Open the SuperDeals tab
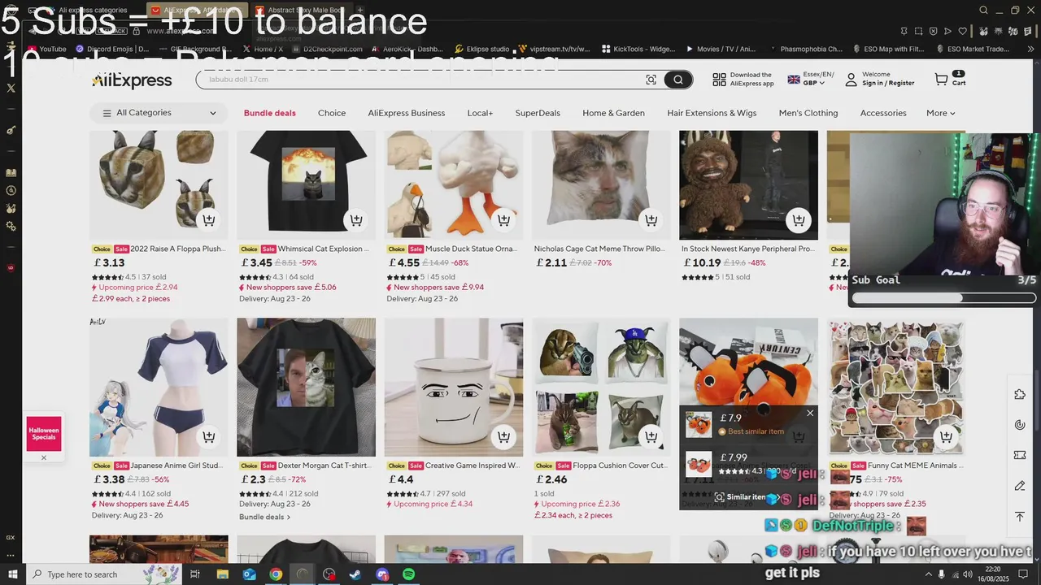 pos(538,113)
